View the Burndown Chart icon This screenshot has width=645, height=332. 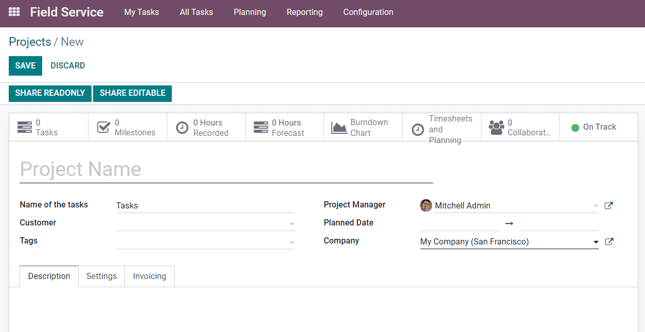339,127
